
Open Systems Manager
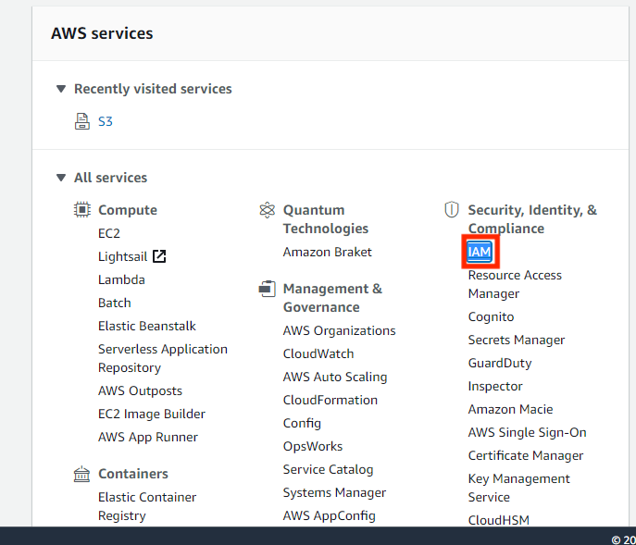(x=334, y=492)
